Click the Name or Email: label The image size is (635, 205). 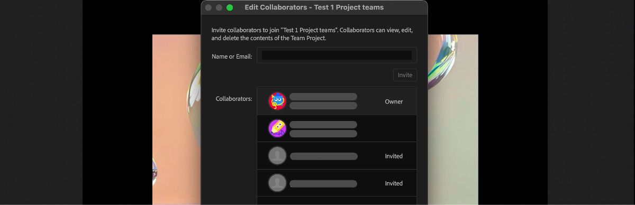coord(232,56)
